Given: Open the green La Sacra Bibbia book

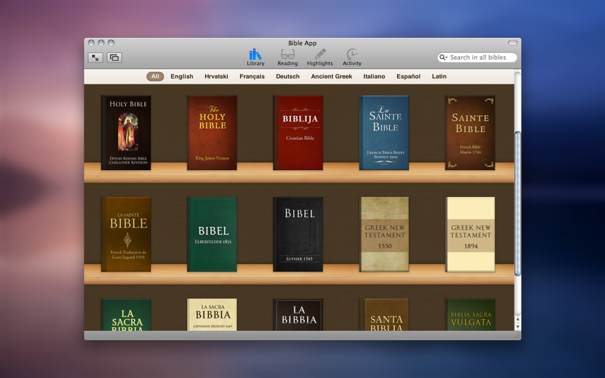Looking at the screenshot, I should pyautogui.click(x=126, y=314).
